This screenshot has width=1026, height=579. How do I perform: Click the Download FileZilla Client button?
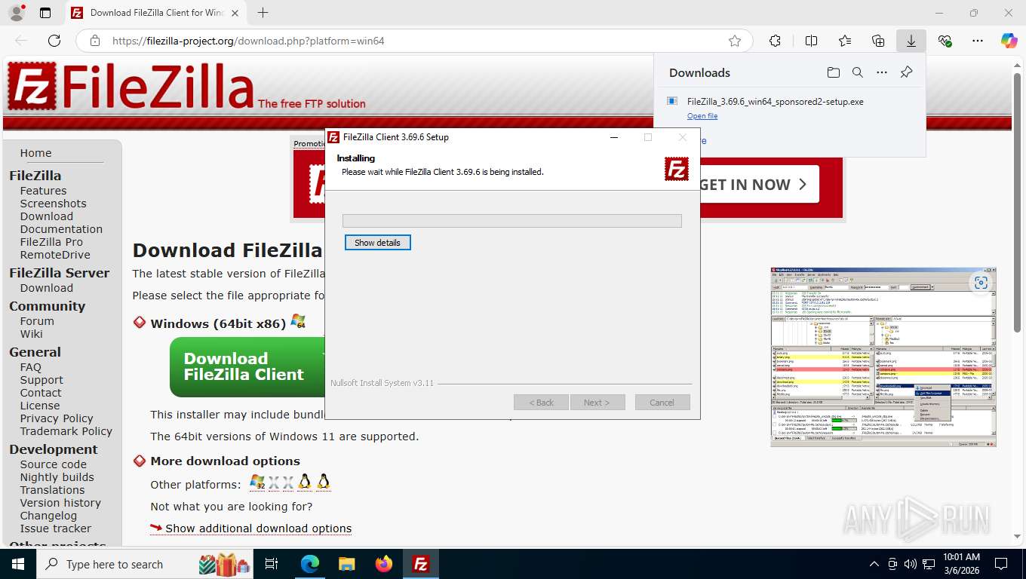[247, 366]
